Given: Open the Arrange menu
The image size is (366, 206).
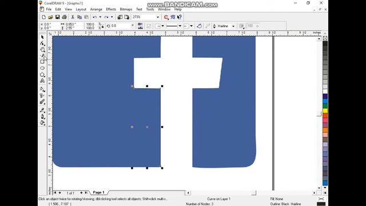Looking at the screenshot, I should 96,9.
